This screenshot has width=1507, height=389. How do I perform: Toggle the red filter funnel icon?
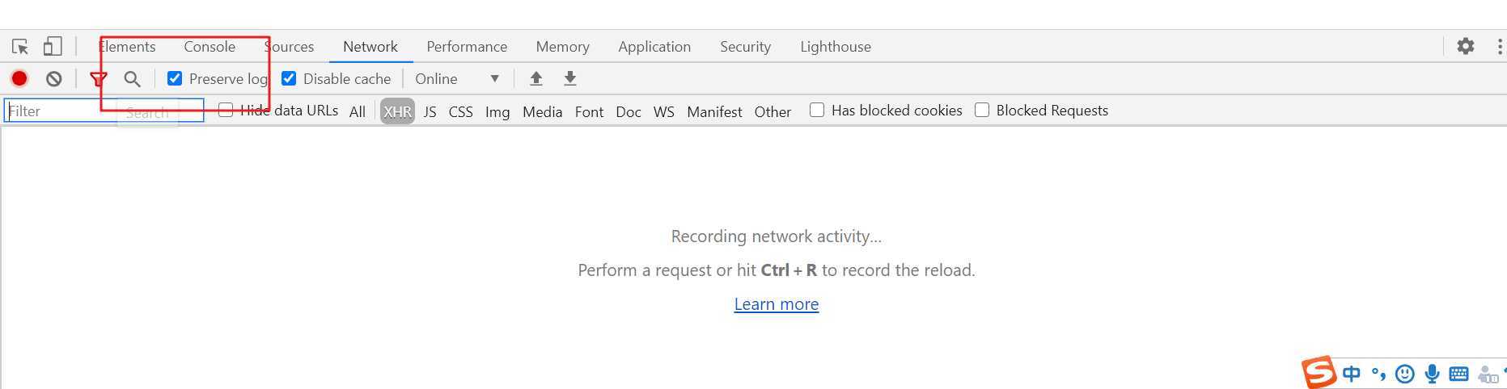pyautogui.click(x=99, y=78)
